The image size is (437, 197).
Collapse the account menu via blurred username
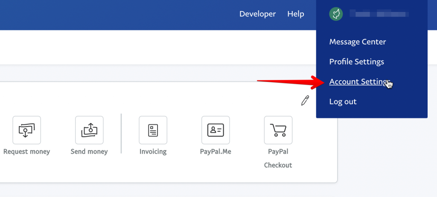pyautogui.click(x=379, y=14)
